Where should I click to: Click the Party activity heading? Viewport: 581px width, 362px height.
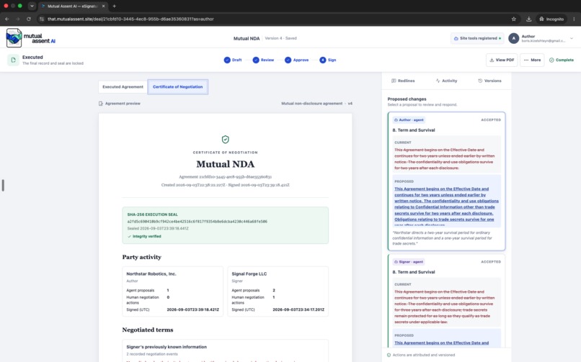coord(141,257)
